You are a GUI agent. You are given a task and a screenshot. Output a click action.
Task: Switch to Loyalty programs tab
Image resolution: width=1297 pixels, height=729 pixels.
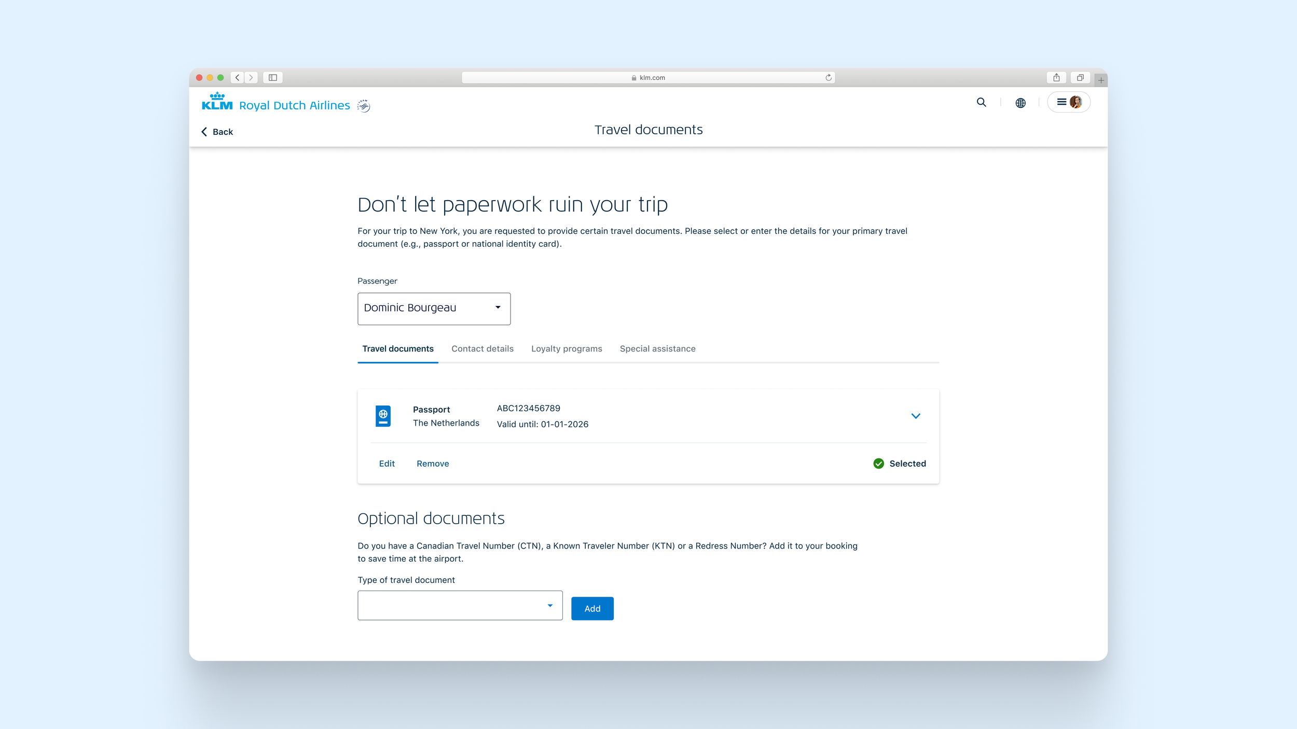click(567, 349)
